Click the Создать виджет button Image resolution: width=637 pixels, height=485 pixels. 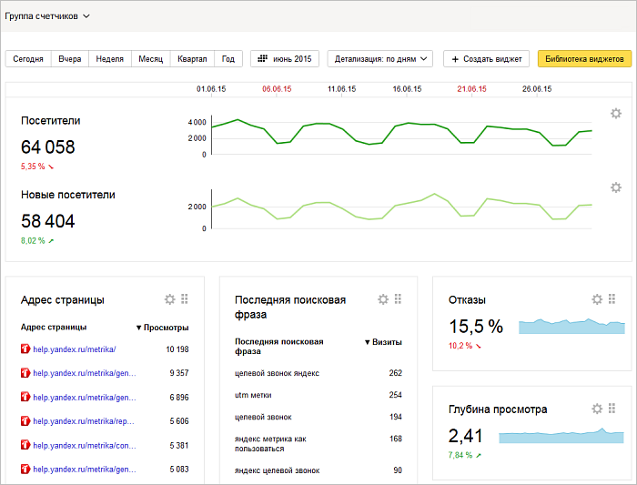[487, 58]
